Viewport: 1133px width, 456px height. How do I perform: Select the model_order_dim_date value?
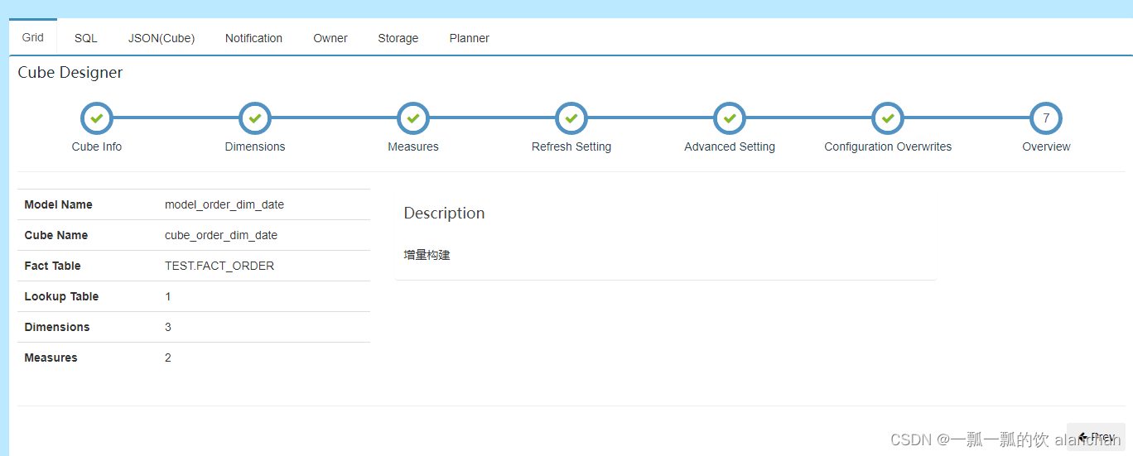pos(224,204)
